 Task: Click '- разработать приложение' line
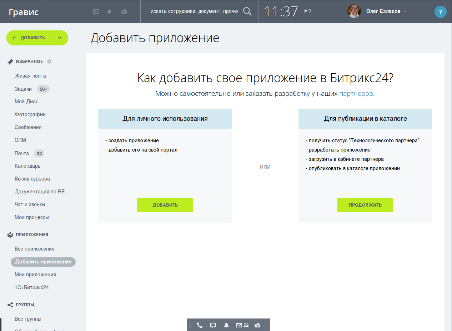click(338, 150)
